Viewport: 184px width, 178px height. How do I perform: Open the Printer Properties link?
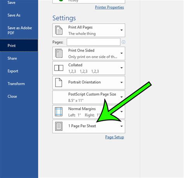point(109,7)
